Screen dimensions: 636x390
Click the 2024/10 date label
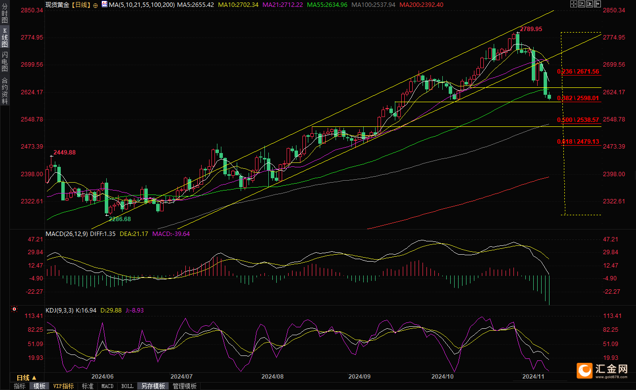click(443, 376)
